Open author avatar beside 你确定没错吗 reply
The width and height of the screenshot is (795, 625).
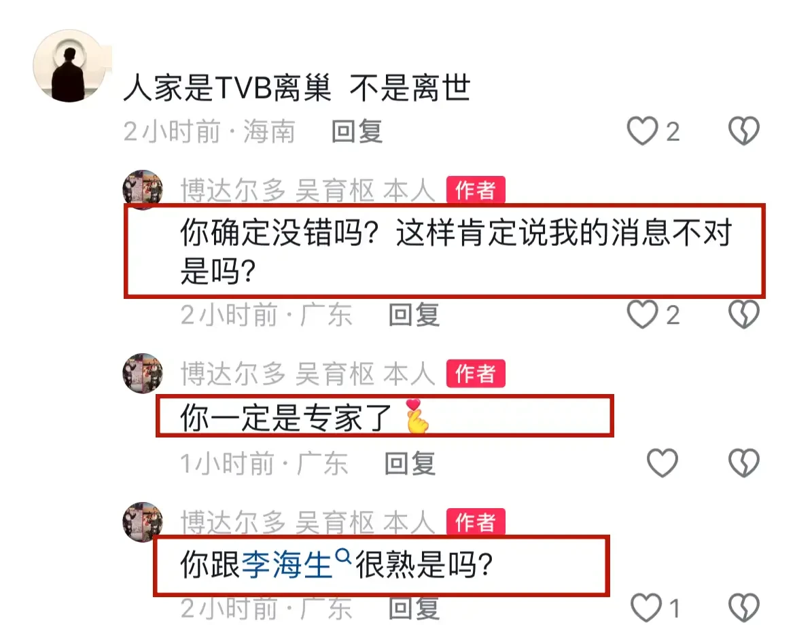coord(143,190)
